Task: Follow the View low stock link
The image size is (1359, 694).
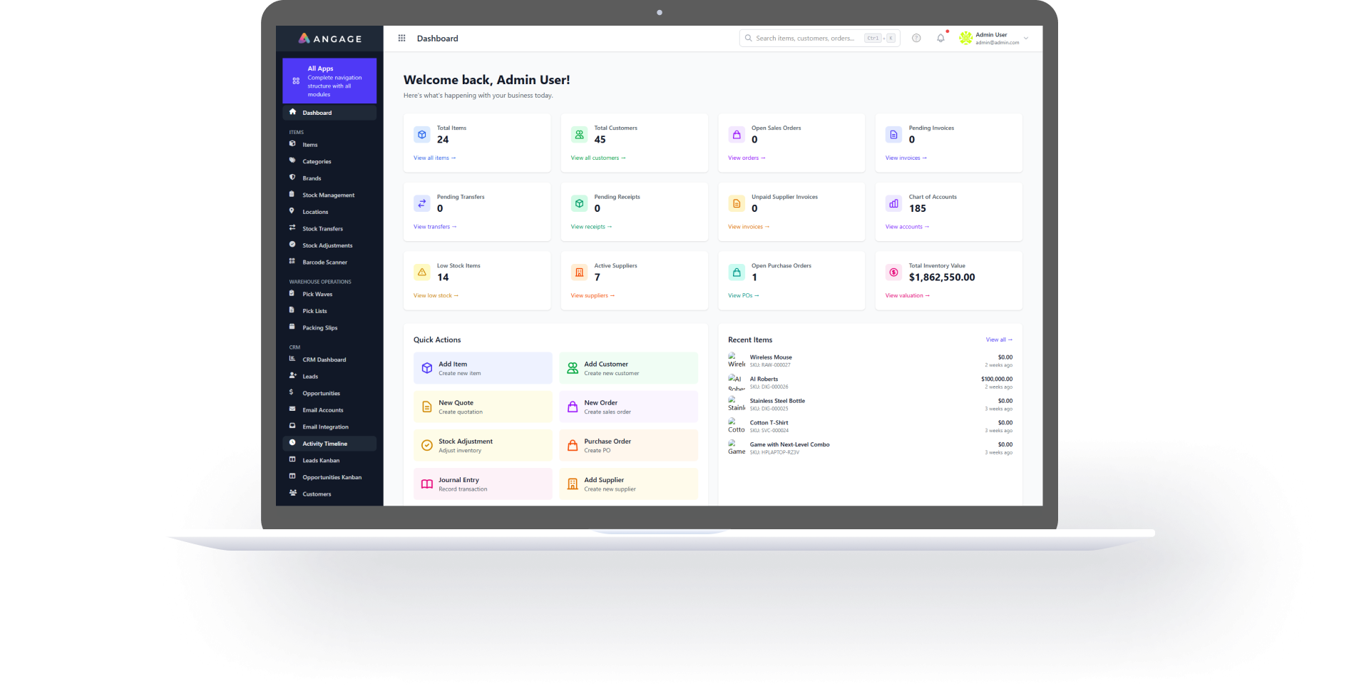Action: (x=436, y=296)
